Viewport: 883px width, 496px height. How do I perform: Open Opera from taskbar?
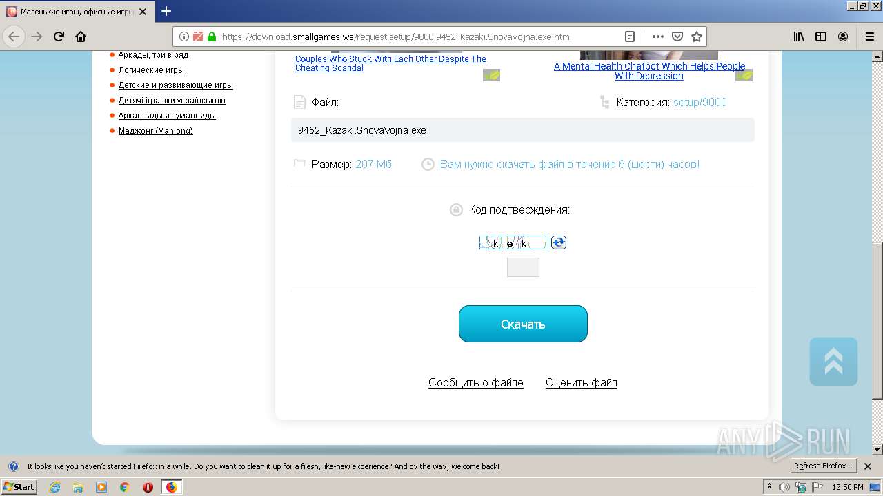pyautogui.click(x=148, y=487)
